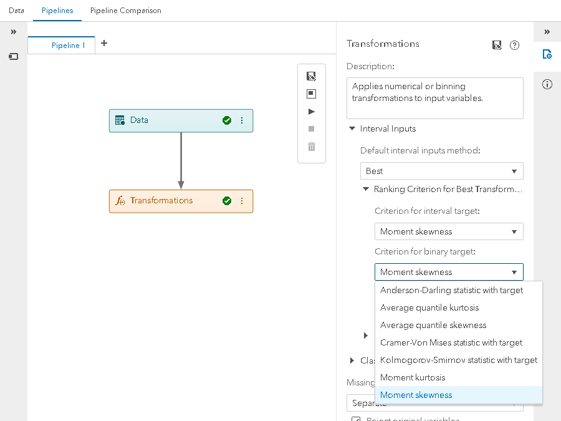Open node properties via blue document icon
The height and width of the screenshot is (421, 561).
click(547, 54)
